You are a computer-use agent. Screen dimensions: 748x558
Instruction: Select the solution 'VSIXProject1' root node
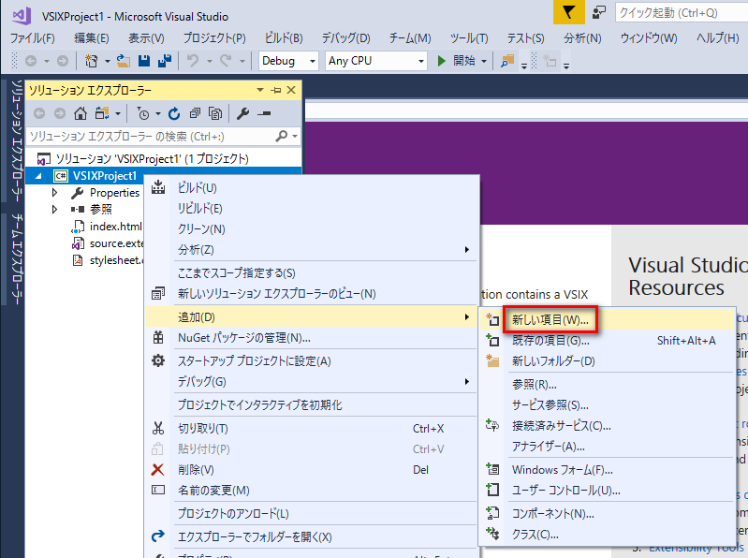pos(152,159)
